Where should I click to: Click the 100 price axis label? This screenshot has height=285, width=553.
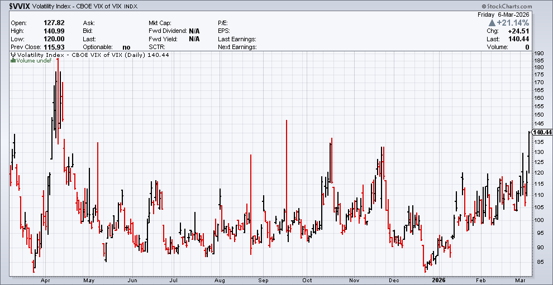[538, 220]
